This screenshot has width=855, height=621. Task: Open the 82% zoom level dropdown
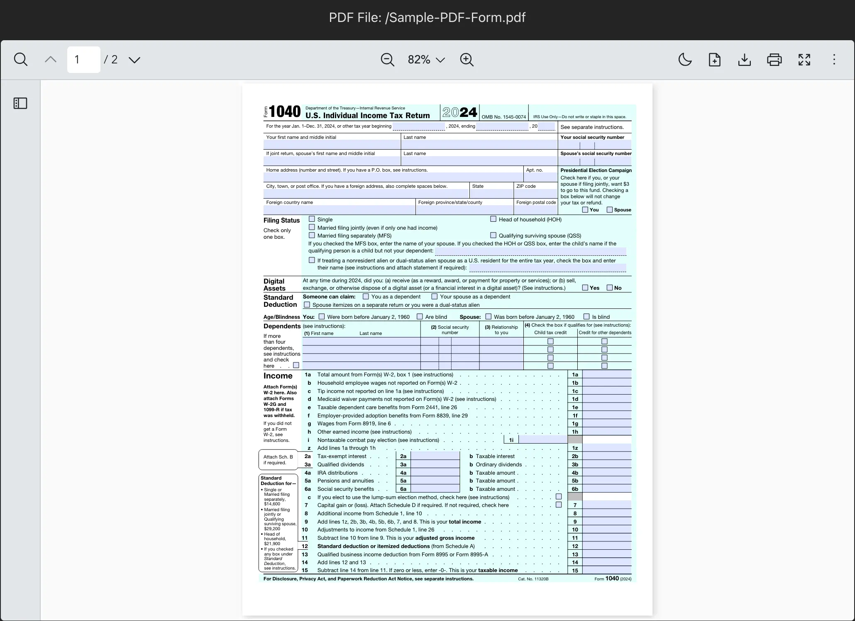pos(426,60)
